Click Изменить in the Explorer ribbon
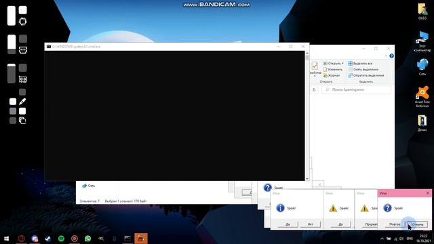Screen dimensions: 434x244 tap(333, 69)
